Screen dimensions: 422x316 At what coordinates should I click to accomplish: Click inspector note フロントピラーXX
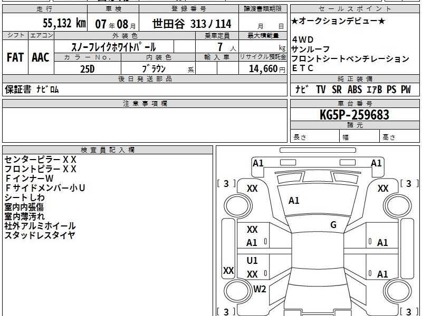(x=41, y=169)
